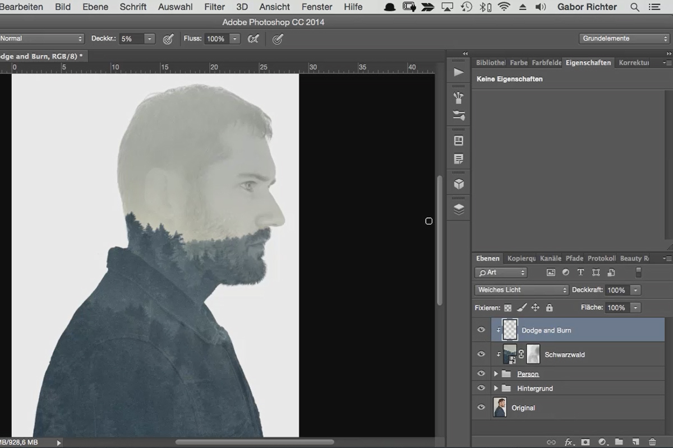Enable airbrush mode next to Fluss
Viewport: 673px width, 448px height.
pyautogui.click(x=253, y=39)
